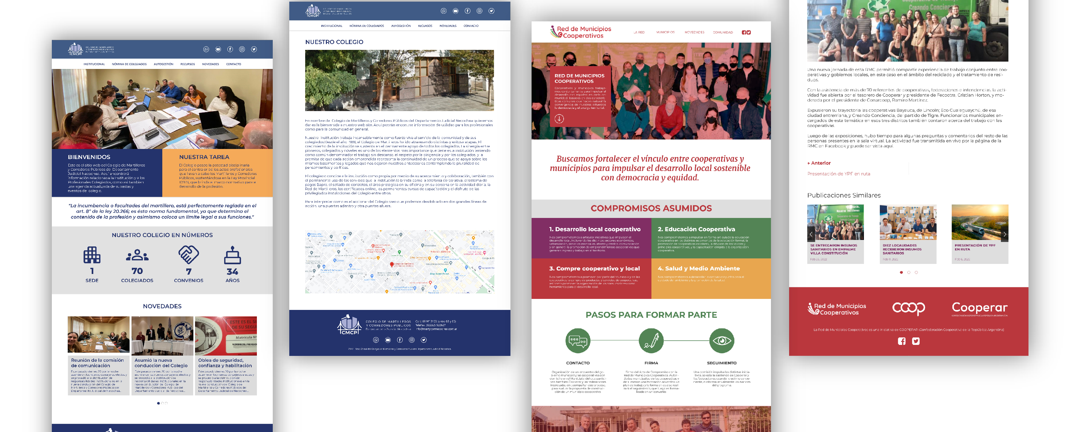This screenshot has width=1080, height=432.
Task: Open the NOVEDADES menu on the RMC navbar
Action: click(695, 33)
